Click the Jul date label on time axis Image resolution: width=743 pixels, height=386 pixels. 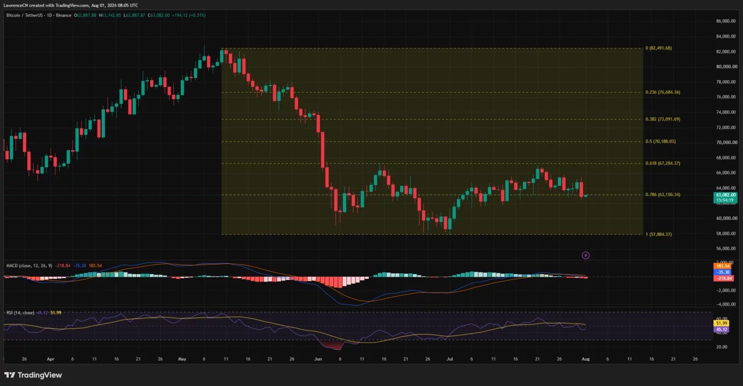(x=450, y=358)
